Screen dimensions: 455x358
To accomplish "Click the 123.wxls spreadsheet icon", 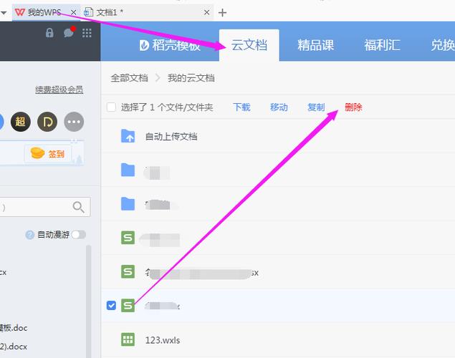I will [128, 339].
